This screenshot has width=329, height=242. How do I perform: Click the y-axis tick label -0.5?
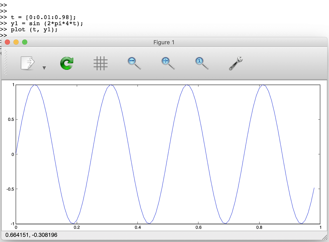(10, 189)
